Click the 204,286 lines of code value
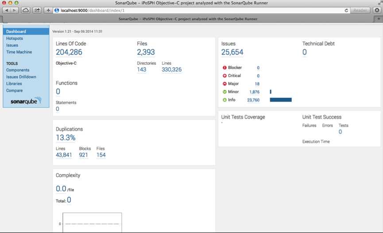The image size is (383, 233). [69, 52]
